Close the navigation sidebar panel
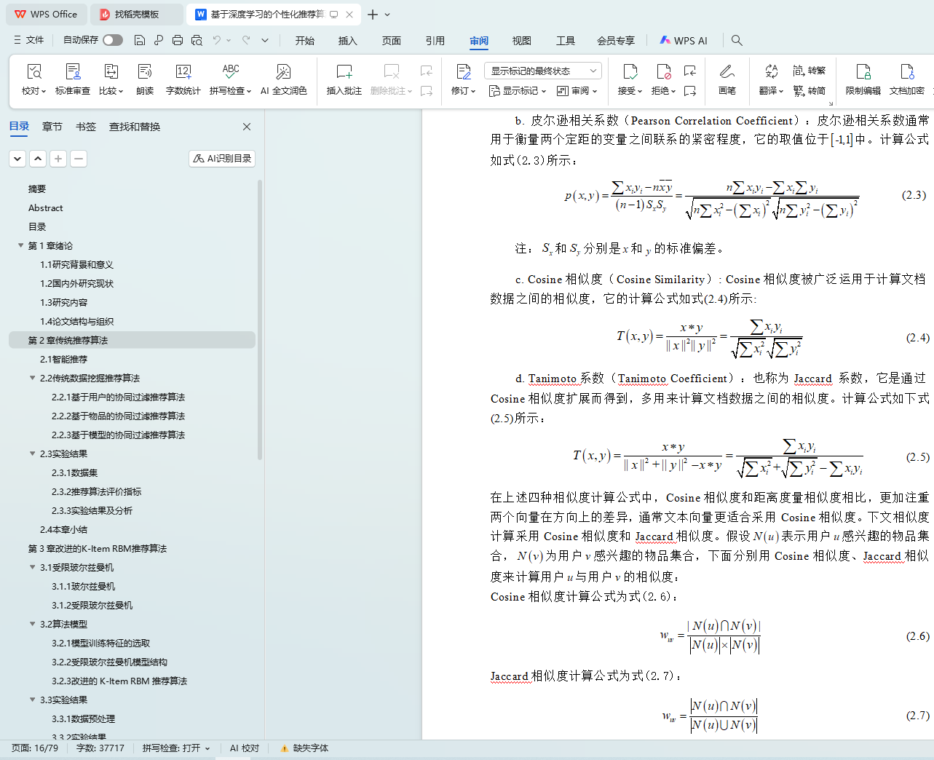Screen dimensions: 934x760 (247, 127)
